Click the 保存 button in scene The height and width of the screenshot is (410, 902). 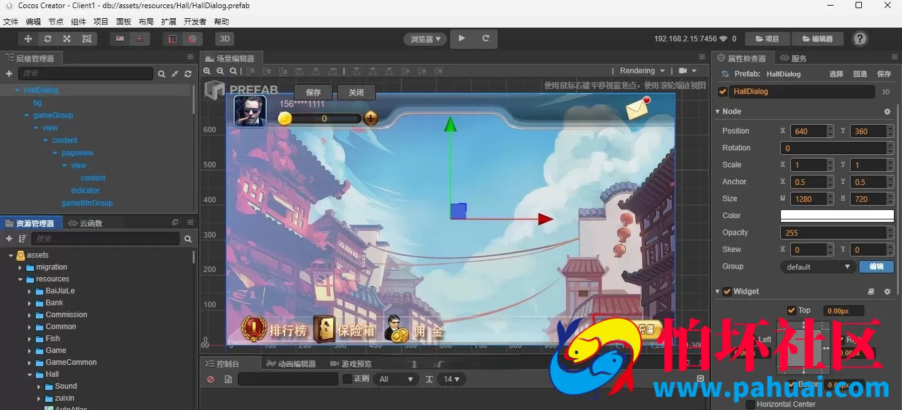pyautogui.click(x=313, y=92)
